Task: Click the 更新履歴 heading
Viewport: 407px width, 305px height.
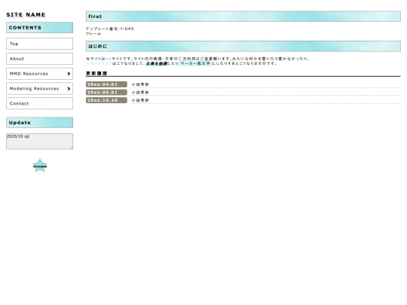Action: click(96, 73)
